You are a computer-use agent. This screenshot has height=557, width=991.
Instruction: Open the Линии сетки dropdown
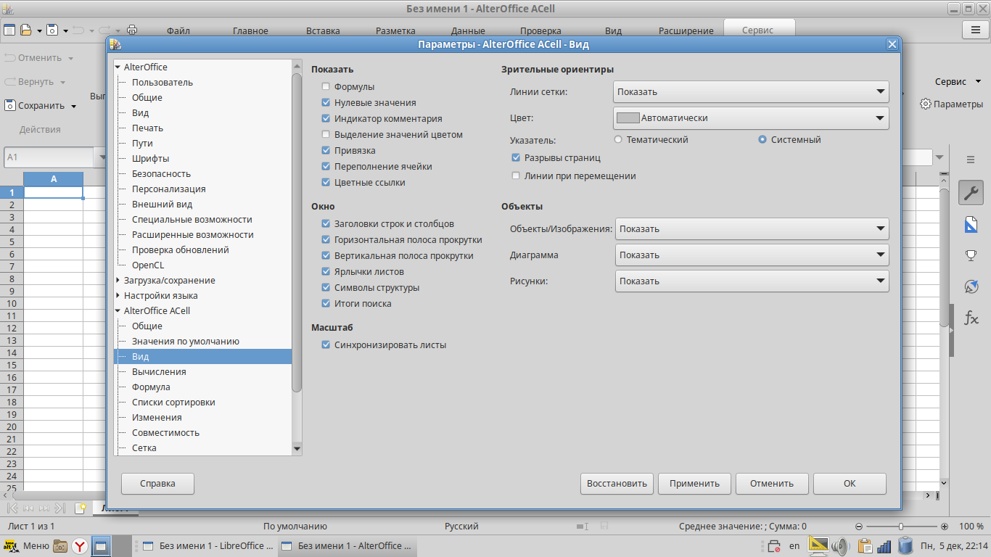click(751, 91)
